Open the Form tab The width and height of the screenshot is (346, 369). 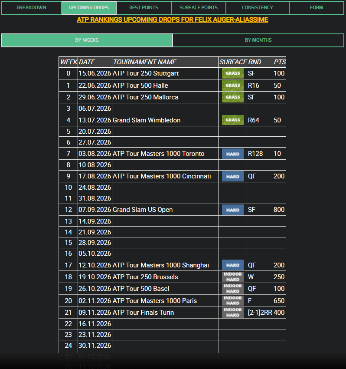tap(317, 7)
